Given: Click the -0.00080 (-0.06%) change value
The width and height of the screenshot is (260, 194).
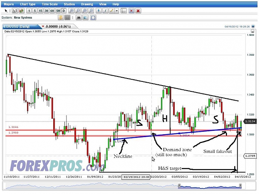Looking at the screenshot, I should pos(58,27).
